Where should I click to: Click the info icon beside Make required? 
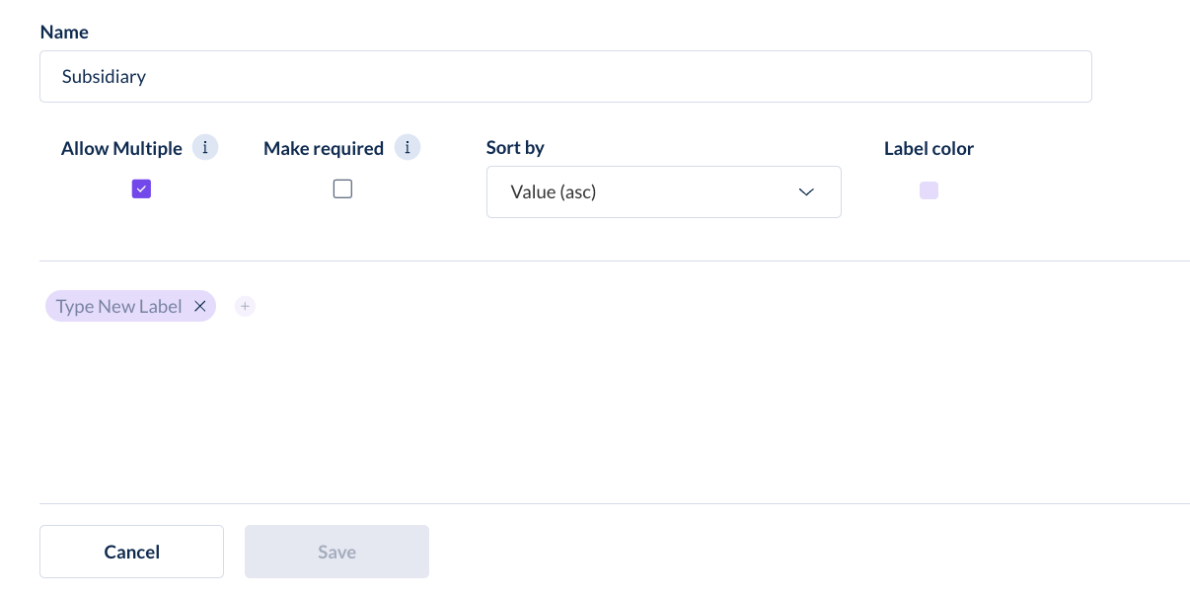click(408, 148)
